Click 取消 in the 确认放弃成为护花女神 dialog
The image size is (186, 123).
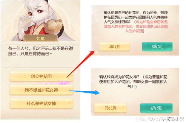[110, 108]
